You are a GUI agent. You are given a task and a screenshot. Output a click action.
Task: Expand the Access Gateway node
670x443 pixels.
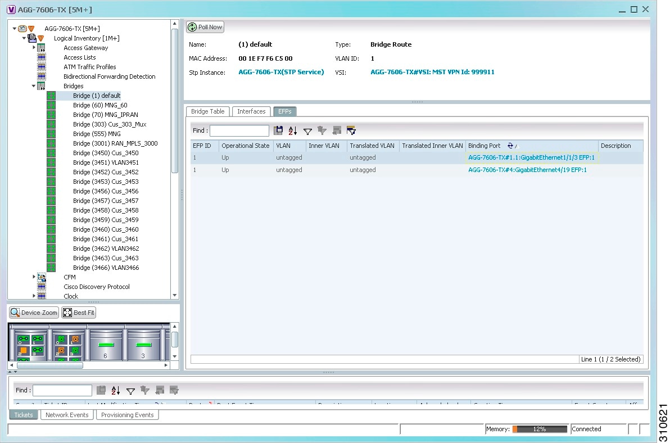tap(34, 47)
